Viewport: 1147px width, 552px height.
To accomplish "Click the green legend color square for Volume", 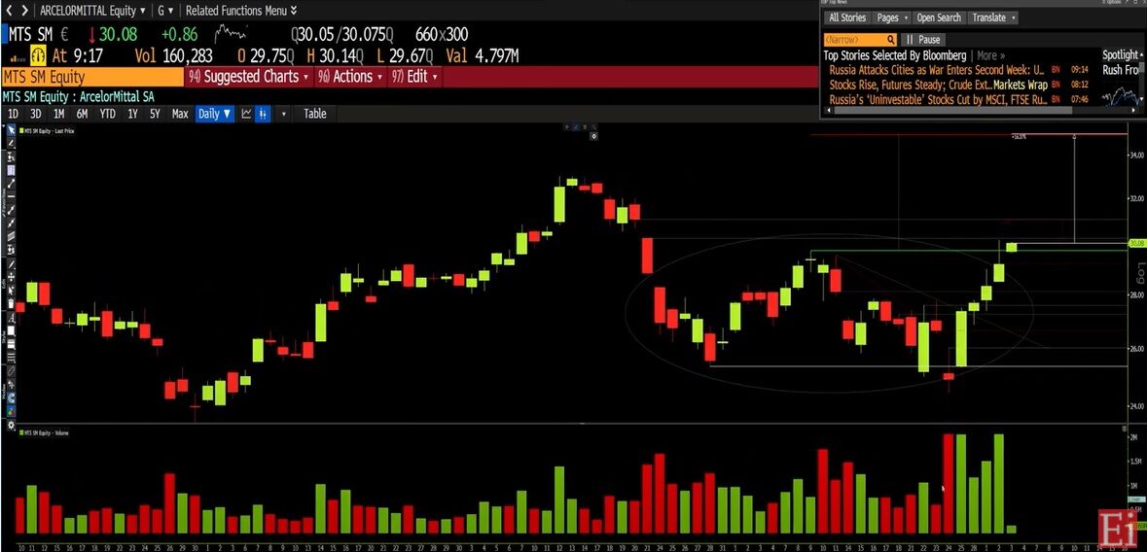I will pos(21,432).
